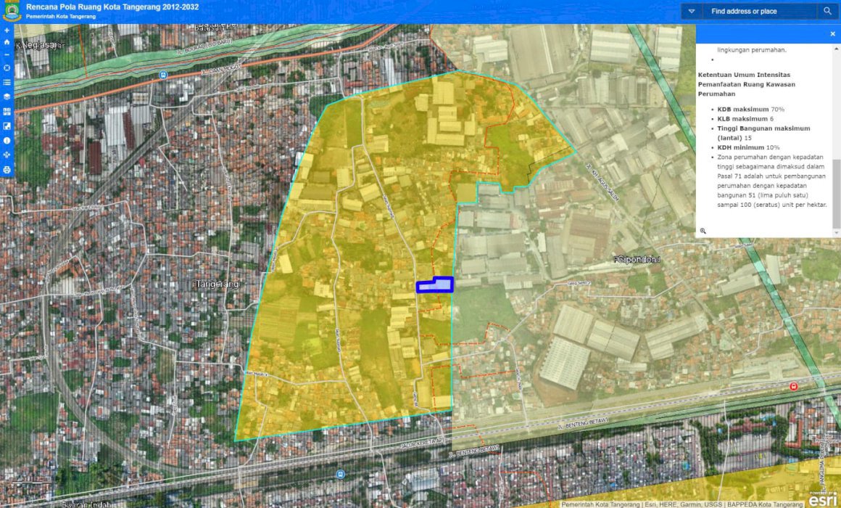Screen dimensions: 841x508
Task: Open the Legend list panel
Action: click(7, 83)
